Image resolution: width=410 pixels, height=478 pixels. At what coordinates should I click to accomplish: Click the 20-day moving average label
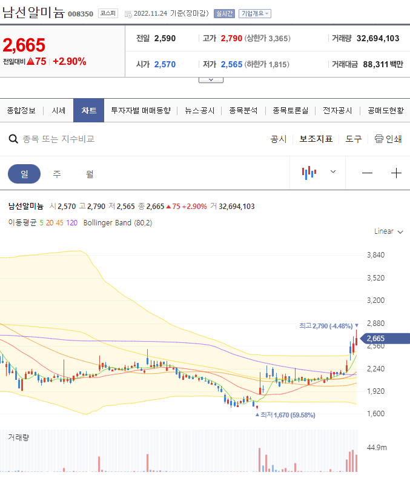pyautogui.click(x=50, y=223)
